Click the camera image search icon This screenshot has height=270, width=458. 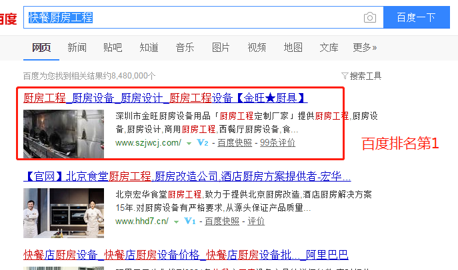coord(369,18)
